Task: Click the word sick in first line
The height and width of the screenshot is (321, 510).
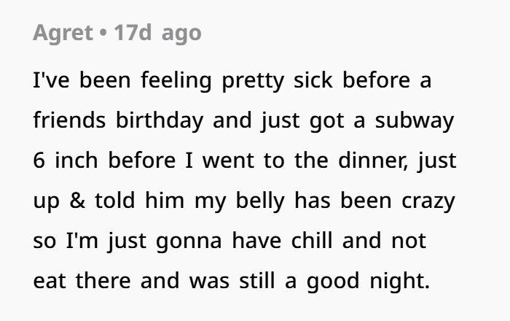Action: point(313,80)
